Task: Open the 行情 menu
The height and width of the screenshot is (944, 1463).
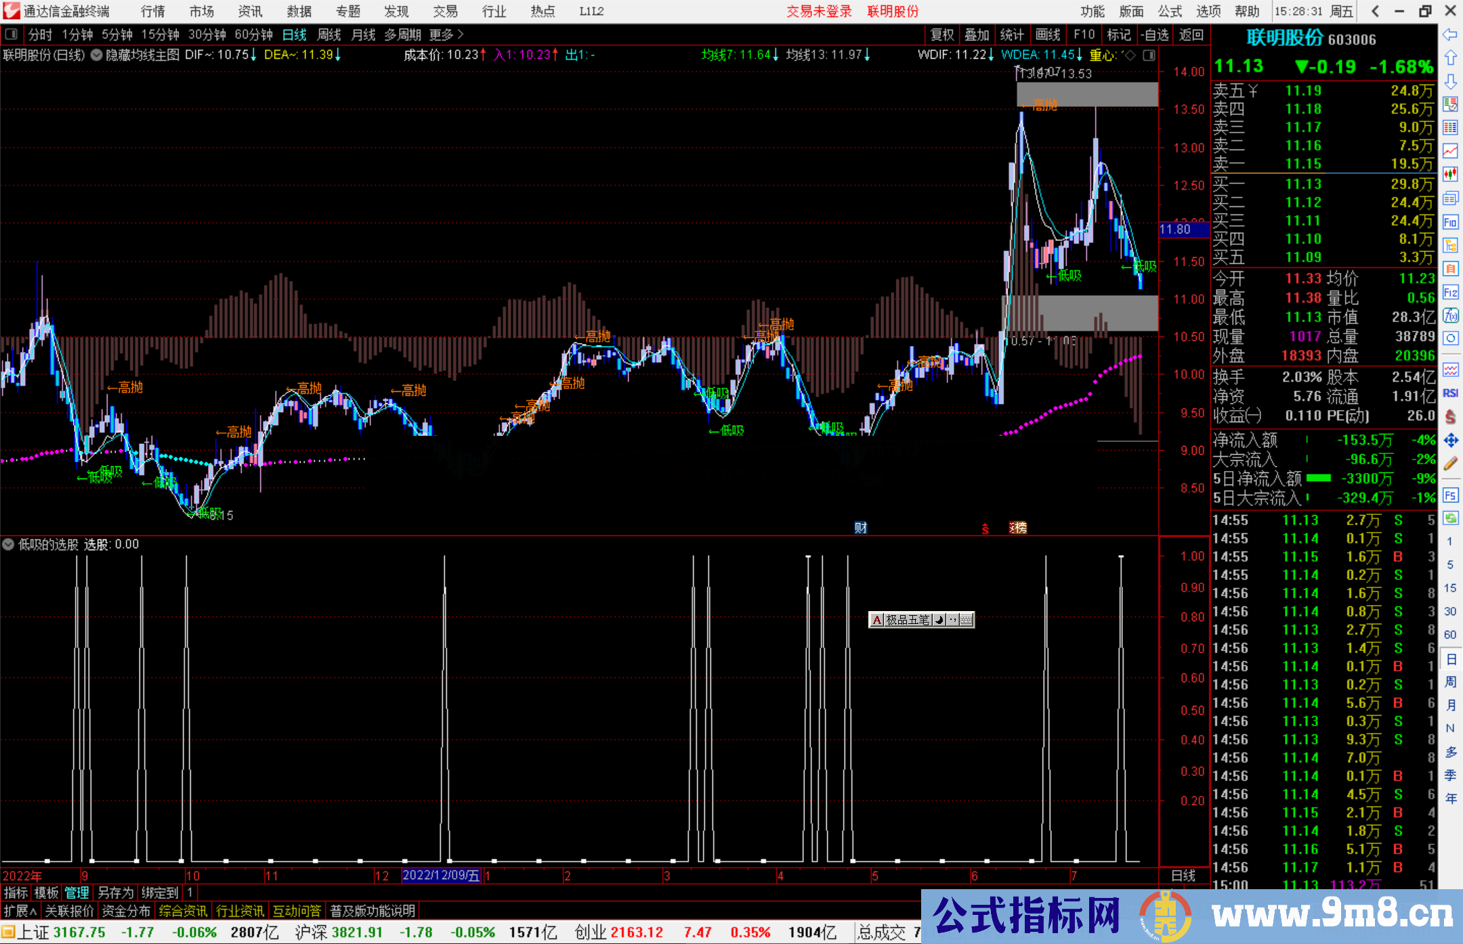Action: (152, 12)
